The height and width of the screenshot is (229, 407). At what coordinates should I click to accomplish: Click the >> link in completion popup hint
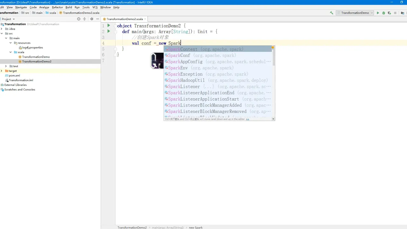(247, 119)
